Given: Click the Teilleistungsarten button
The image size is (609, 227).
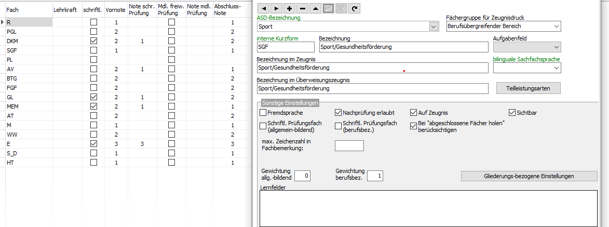Looking at the screenshot, I should coord(529,88).
